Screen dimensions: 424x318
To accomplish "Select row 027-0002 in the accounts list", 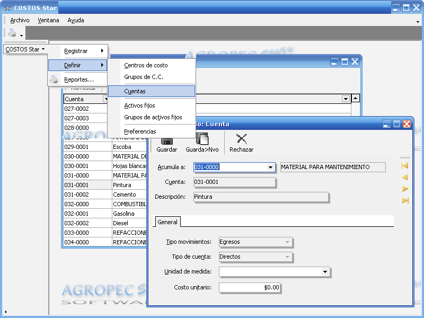I will pyautogui.click(x=85, y=109).
